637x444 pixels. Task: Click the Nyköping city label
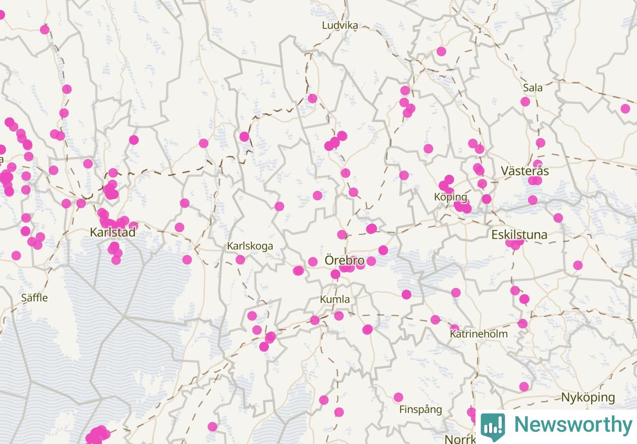coord(588,398)
